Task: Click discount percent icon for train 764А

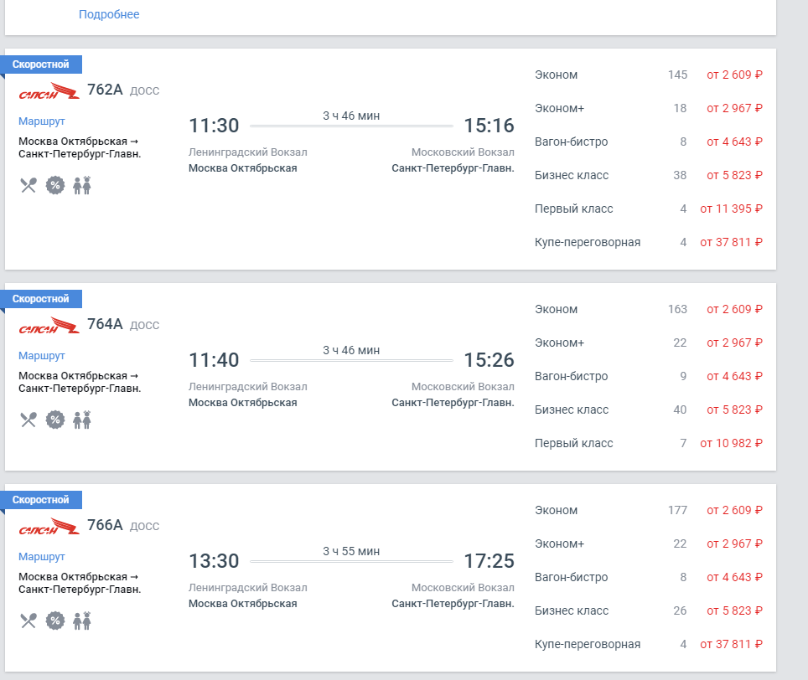Action: click(x=55, y=420)
